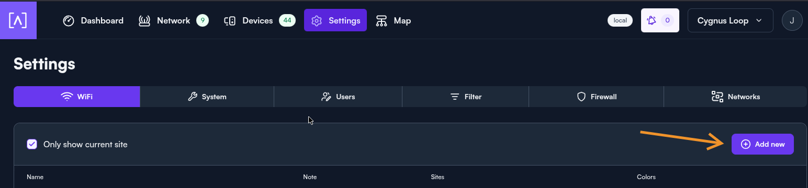Viewport: 808px width, 188px height.
Task: Open the Map topology icon
Action: (381, 21)
